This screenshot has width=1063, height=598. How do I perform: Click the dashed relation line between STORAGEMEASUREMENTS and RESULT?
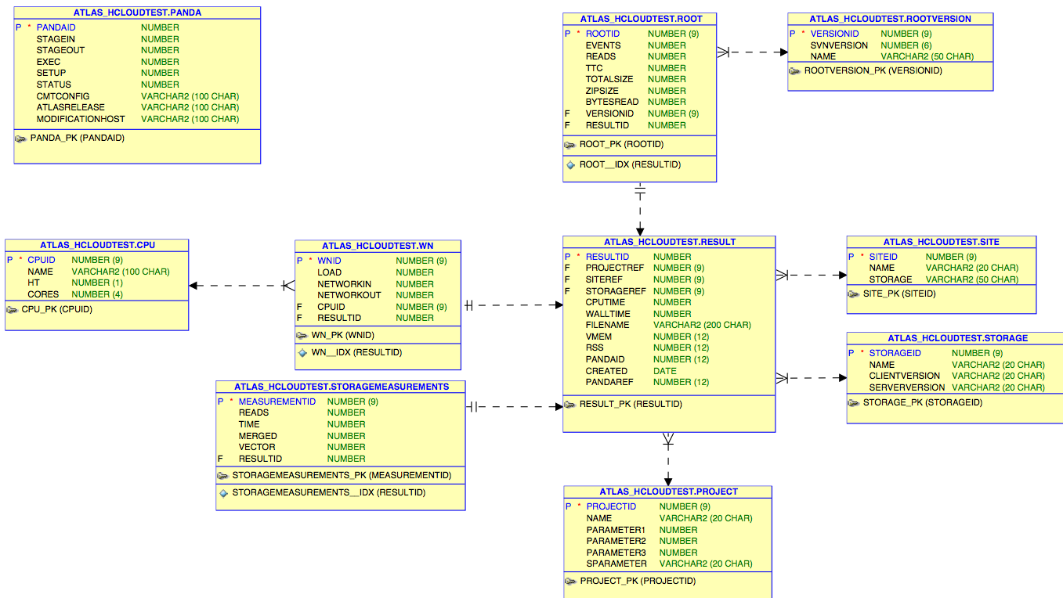tap(514, 407)
